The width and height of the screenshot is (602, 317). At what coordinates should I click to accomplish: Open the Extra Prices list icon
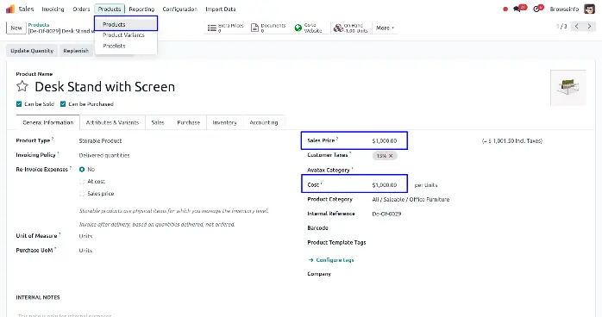pos(211,28)
